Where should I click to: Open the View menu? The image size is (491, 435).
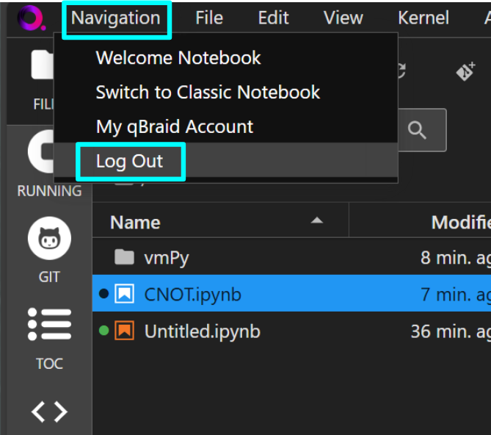343,18
